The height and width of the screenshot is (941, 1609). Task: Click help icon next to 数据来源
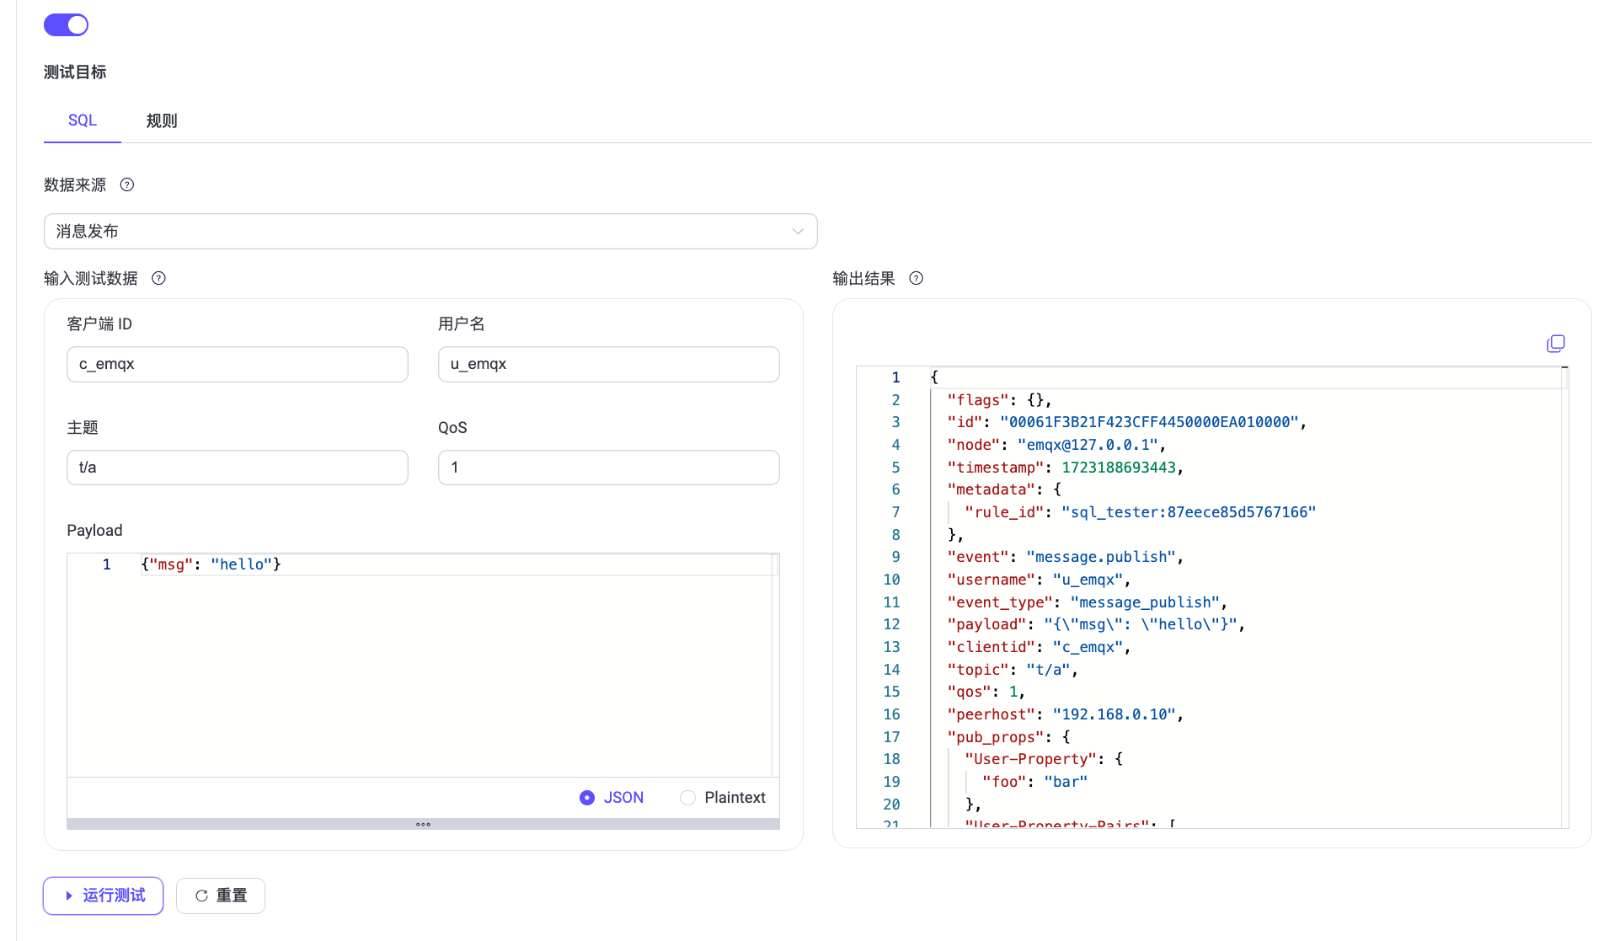pyautogui.click(x=127, y=185)
